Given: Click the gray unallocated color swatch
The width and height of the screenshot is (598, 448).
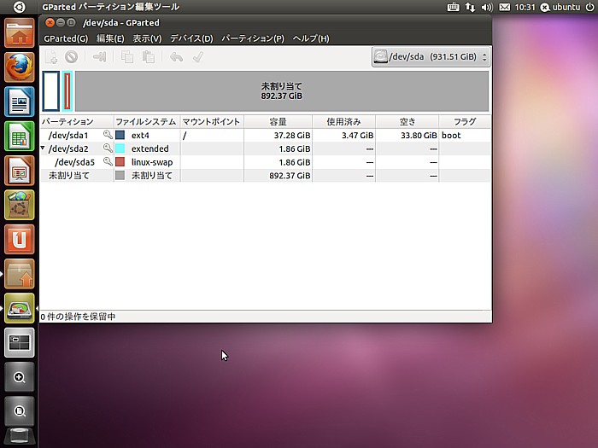Looking at the screenshot, I should pos(120,175).
